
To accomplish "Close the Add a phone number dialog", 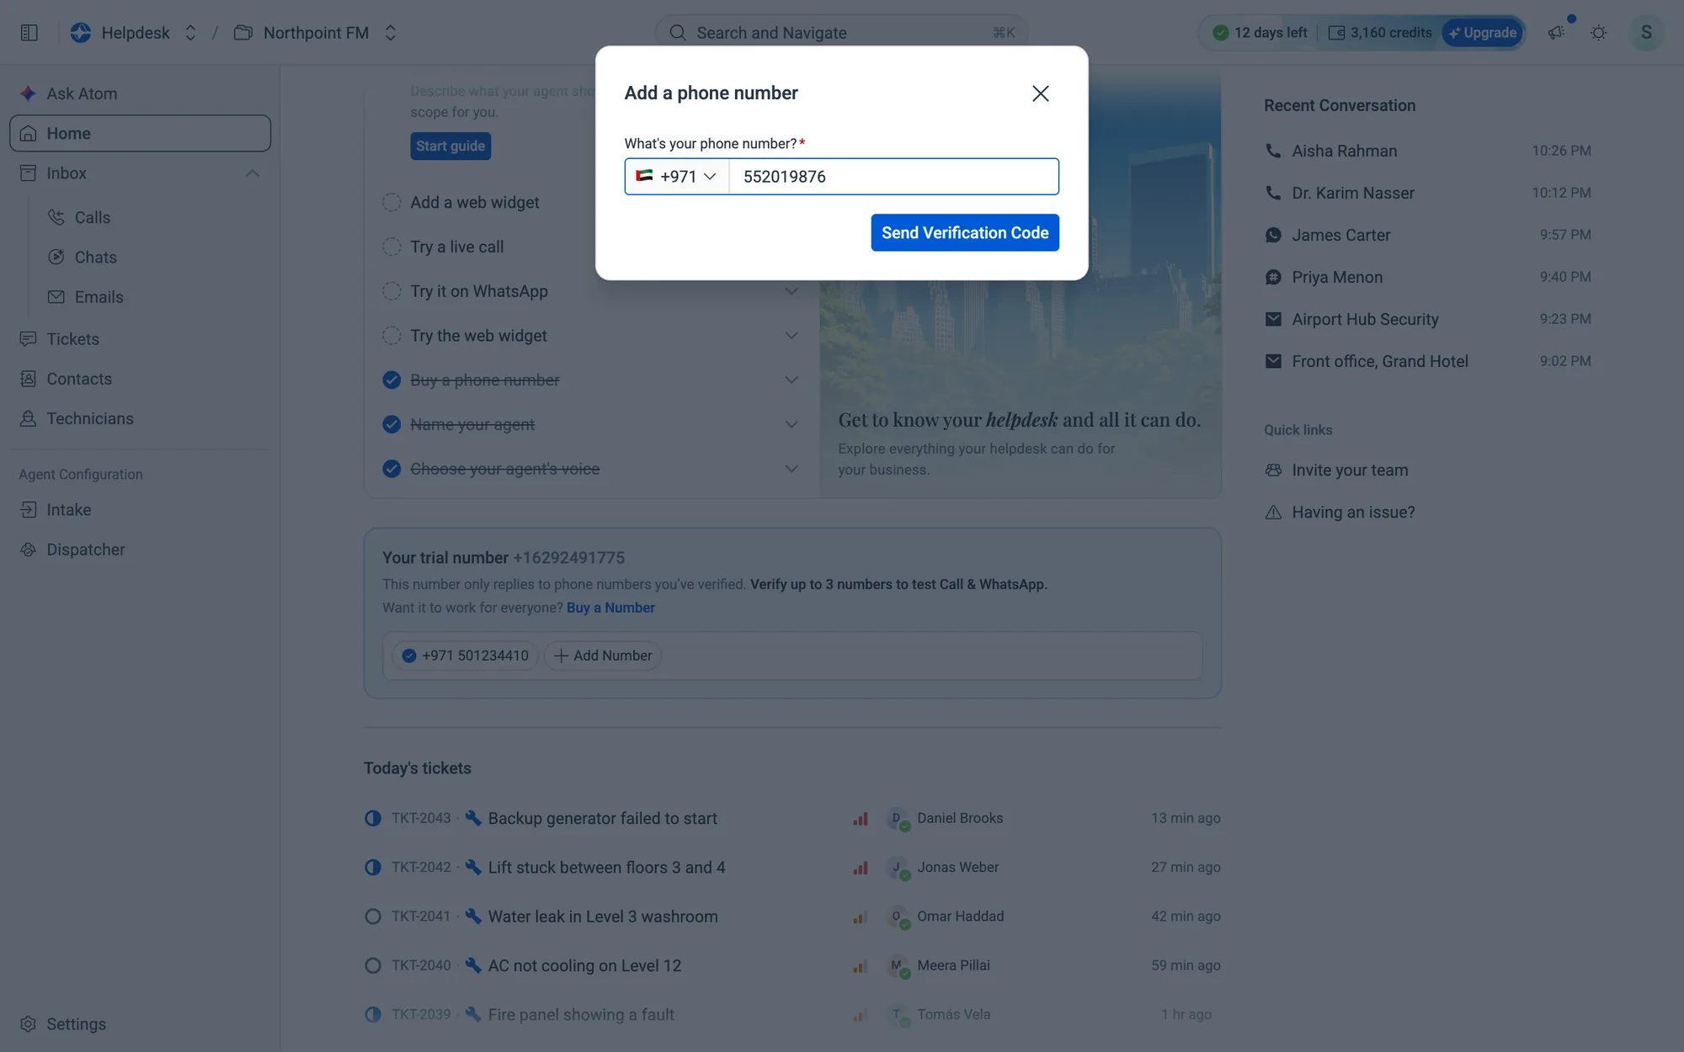I will (1041, 93).
